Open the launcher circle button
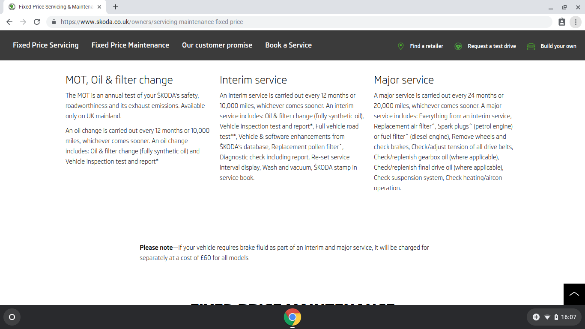 [12, 317]
